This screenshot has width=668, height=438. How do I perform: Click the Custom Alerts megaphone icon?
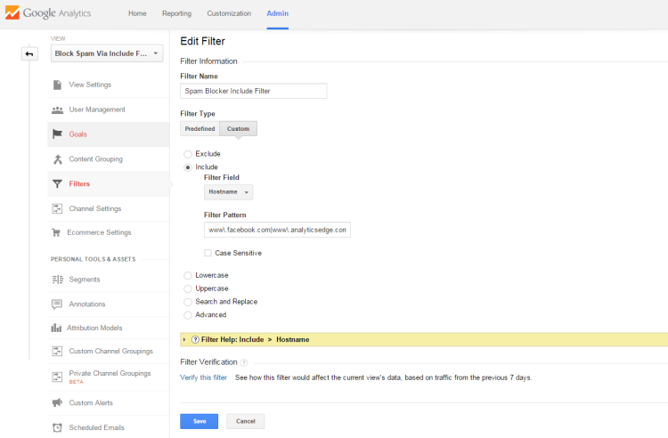click(57, 402)
